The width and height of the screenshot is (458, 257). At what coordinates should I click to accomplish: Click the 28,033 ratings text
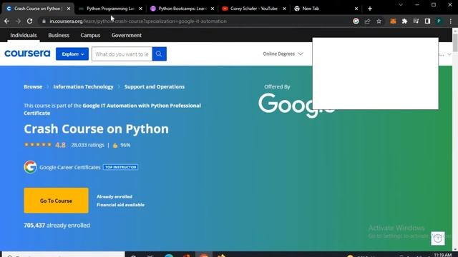[87, 145]
